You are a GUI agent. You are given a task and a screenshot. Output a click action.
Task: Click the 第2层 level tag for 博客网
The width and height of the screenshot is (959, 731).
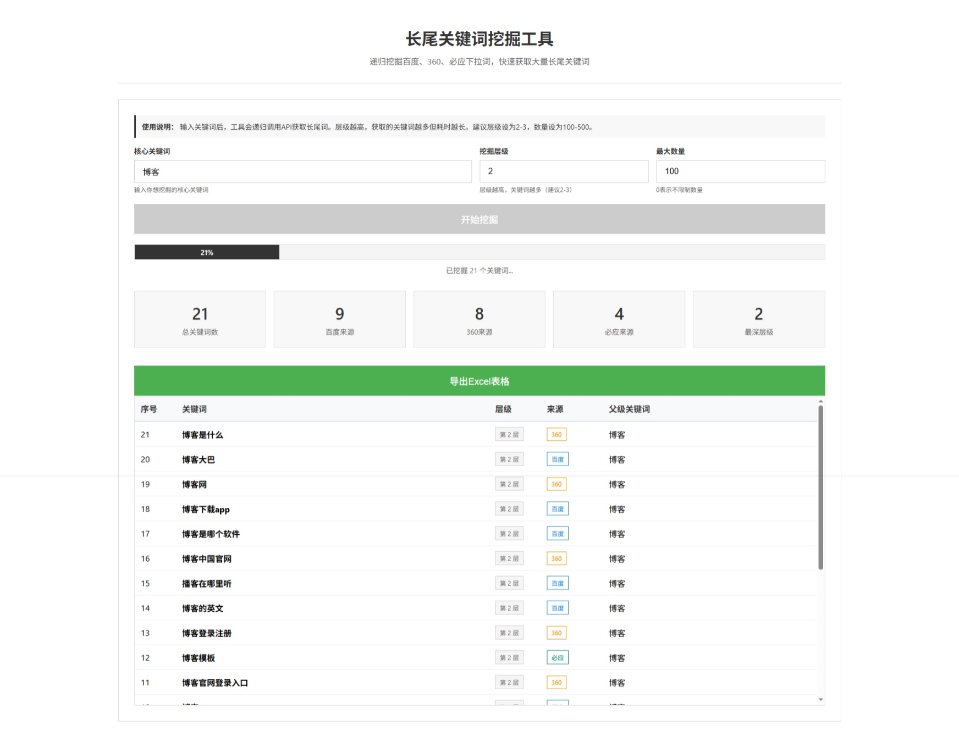pyautogui.click(x=509, y=484)
